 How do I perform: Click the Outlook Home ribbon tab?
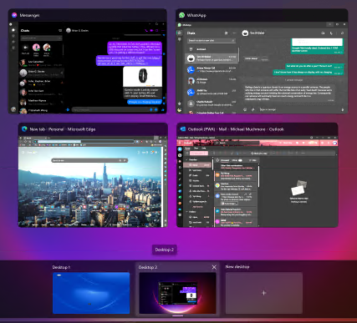tap(187, 149)
